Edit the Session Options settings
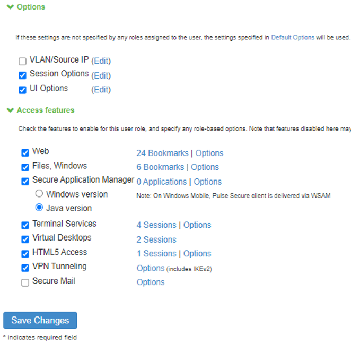Image resolution: width=351 pixels, height=343 pixels. pos(101,75)
